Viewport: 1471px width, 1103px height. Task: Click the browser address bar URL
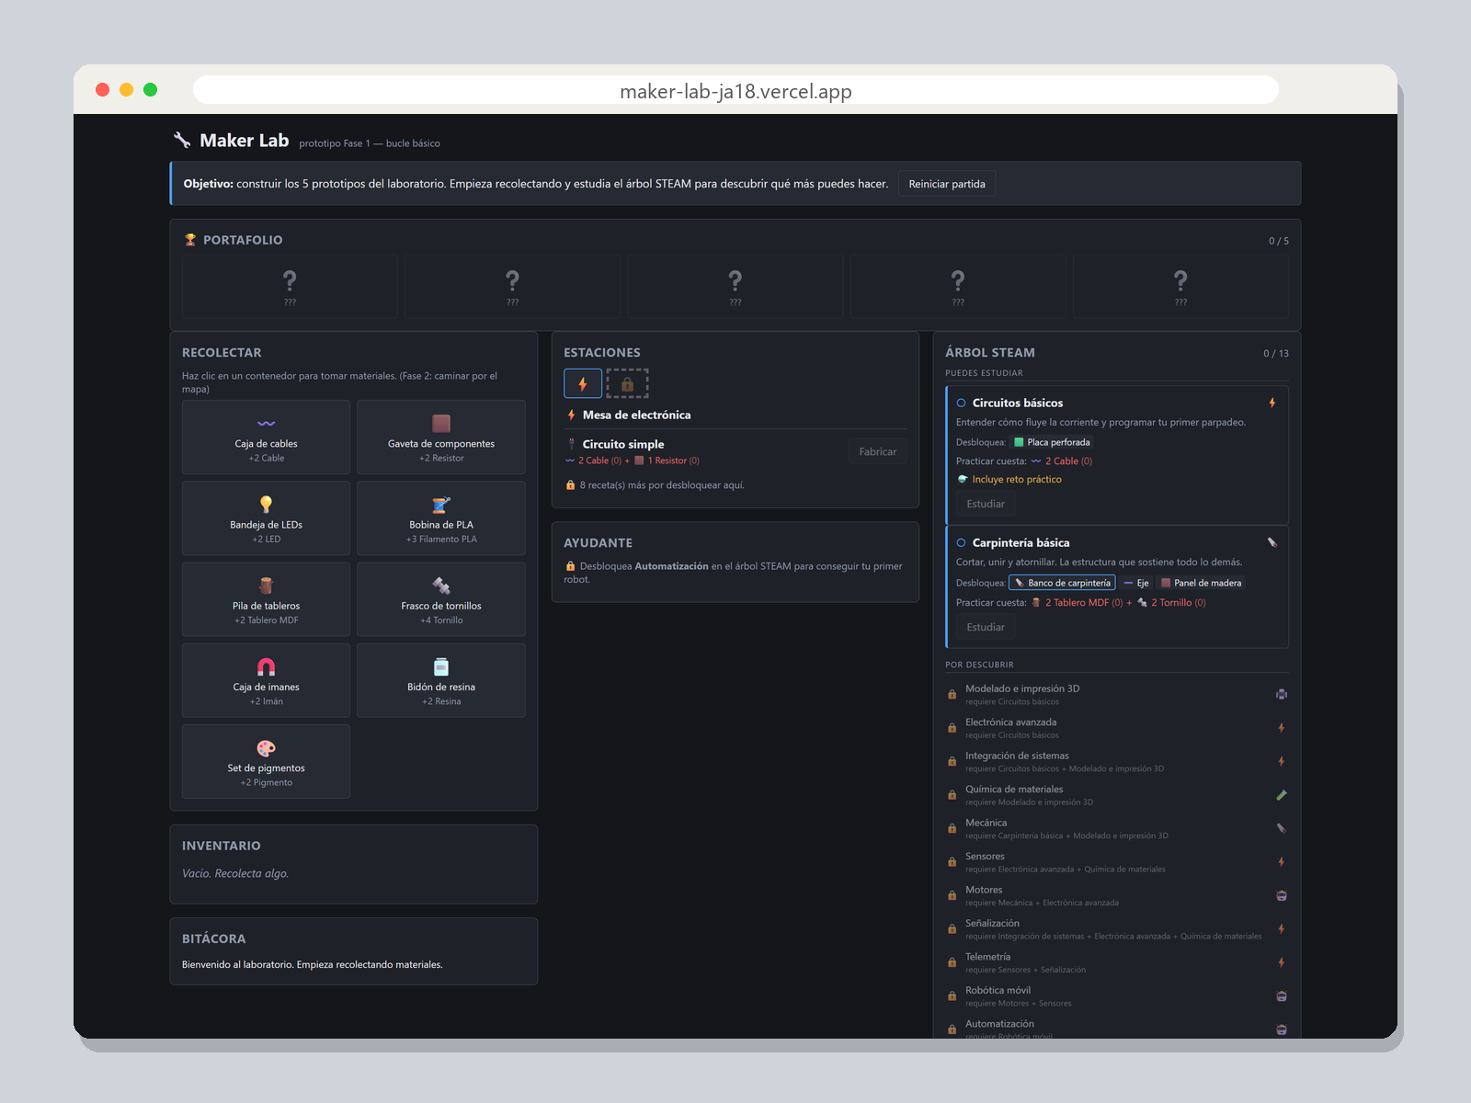(x=735, y=91)
